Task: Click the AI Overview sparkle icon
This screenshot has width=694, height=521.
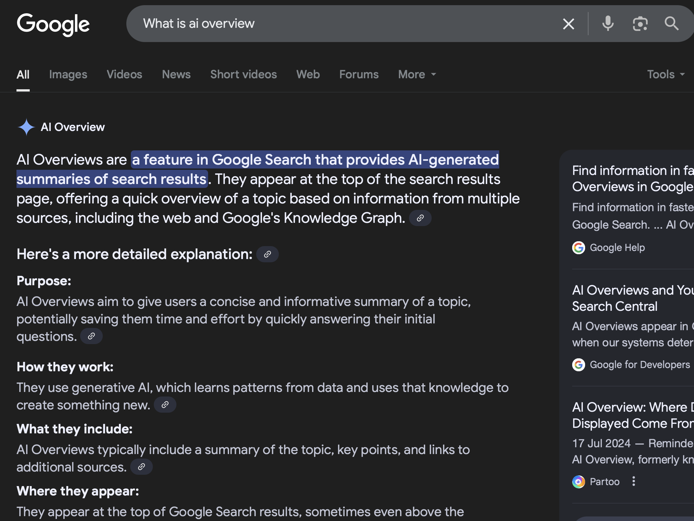Action: [x=26, y=127]
